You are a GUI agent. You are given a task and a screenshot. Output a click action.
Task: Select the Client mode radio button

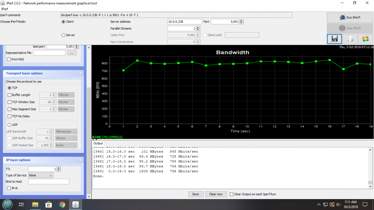(63, 22)
